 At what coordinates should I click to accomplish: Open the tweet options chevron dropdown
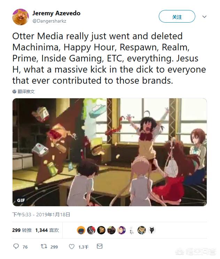[204, 17]
